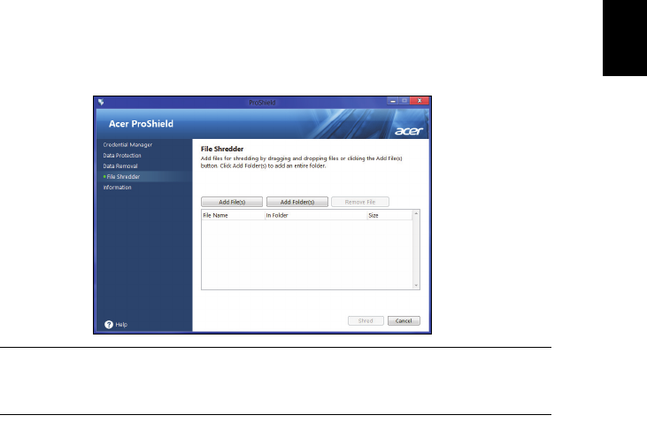The width and height of the screenshot is (647, 423).
Task: Open Data Protection section
Action: pyautogui.click(x=122, y=156)
